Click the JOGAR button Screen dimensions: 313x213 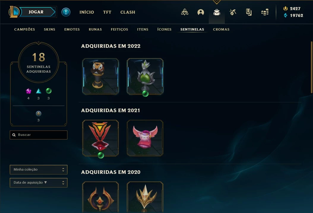coord(36,12)
